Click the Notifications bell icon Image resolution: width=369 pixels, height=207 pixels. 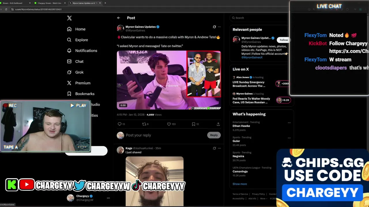[x=69, y=51]
